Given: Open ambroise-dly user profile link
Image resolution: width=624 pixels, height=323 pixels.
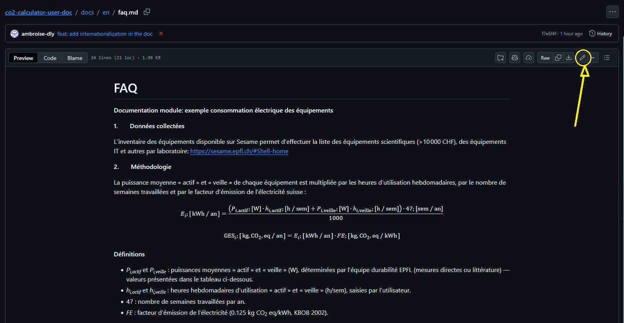Looking at the screenshot, I should (38, 34).
